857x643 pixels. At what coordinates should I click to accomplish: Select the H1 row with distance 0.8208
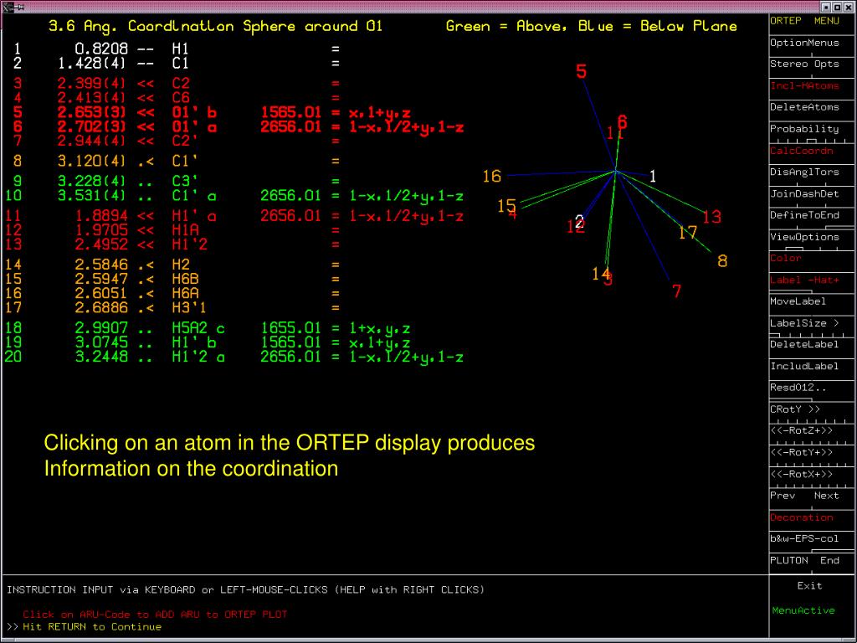tap(177, 49)
